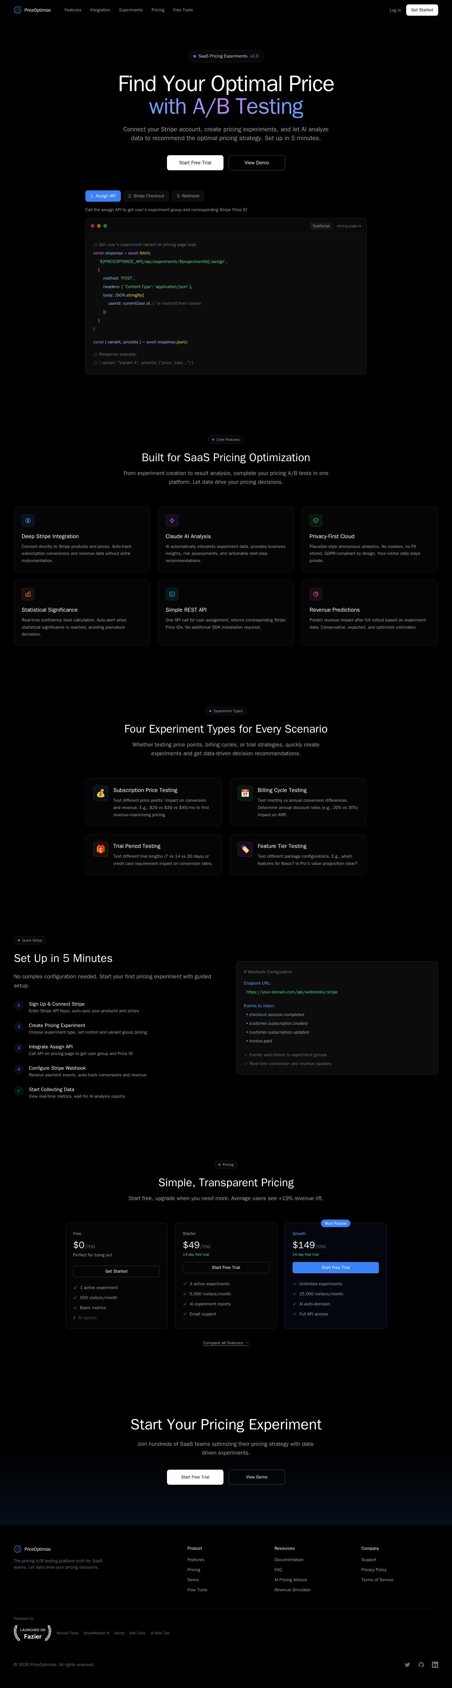
Task: Click Compare all features link
Action: click(226, 1343)
